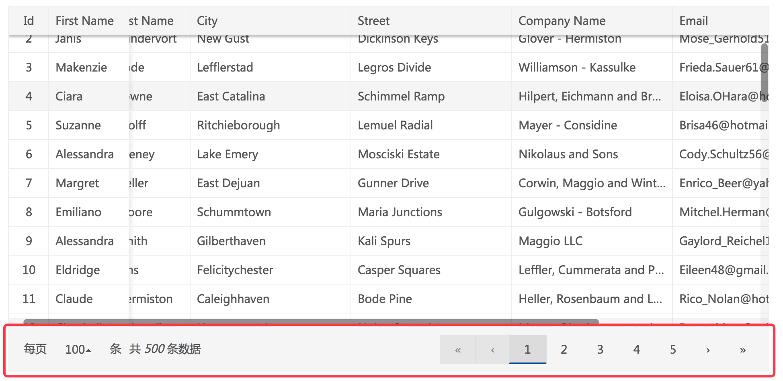Click email cell starting 'Brisa46'
The height and width of the screenshot is (381, 783).
coord(720,125)
